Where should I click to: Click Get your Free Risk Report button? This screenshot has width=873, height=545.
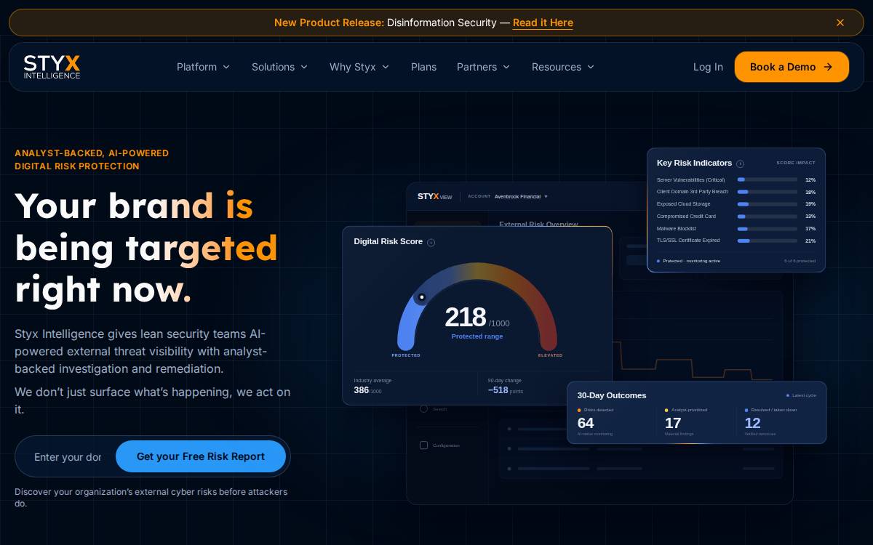click(201, 456)
